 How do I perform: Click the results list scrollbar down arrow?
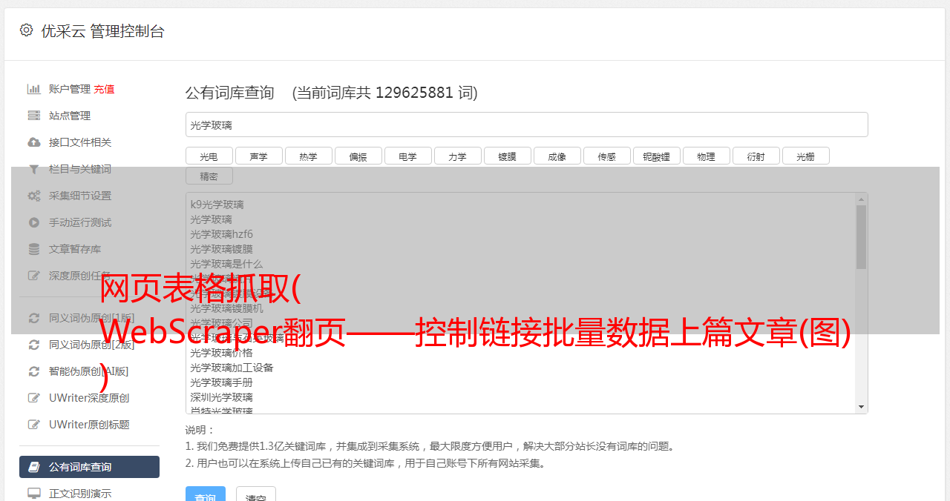click(x=861, y=407)
